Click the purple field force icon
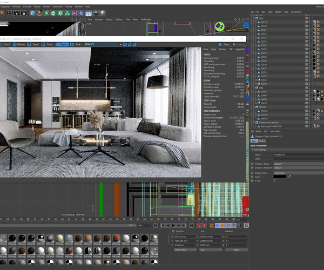The width and height of the screenshot is (324, 270). click(x=74, y=13)
